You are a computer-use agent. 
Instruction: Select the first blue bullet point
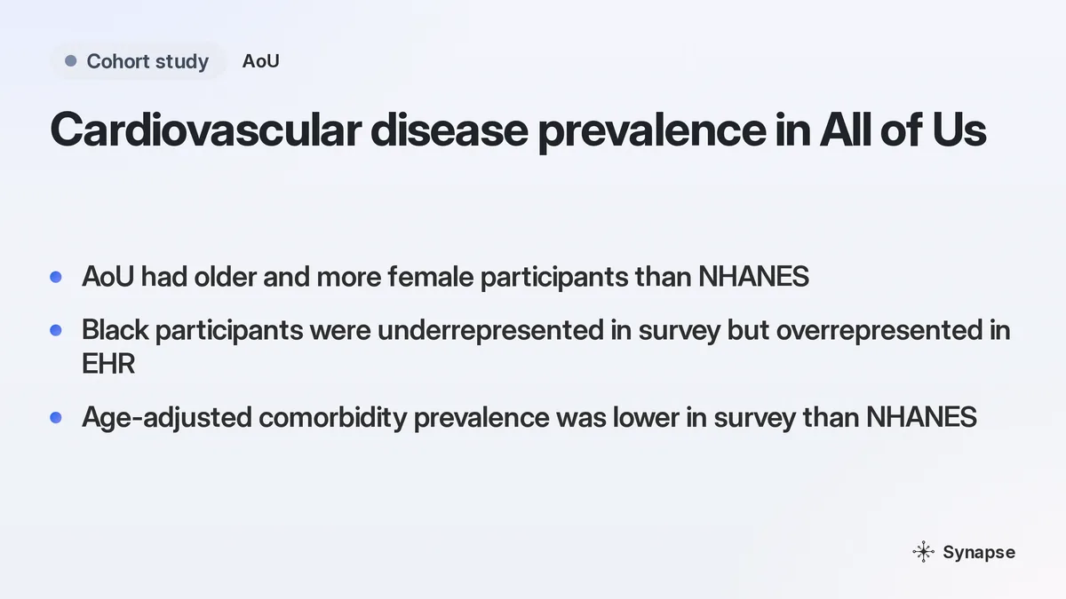(56, 277)
